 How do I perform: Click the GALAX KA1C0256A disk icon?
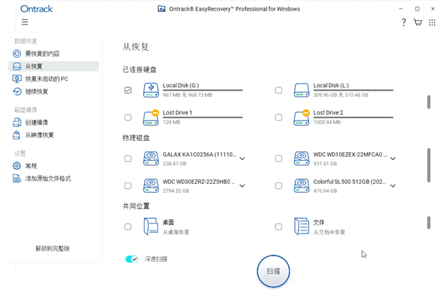tap(151, 158)
